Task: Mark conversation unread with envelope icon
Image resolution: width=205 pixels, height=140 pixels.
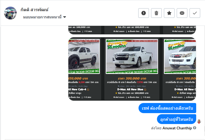Action: (x=182, y=13)
